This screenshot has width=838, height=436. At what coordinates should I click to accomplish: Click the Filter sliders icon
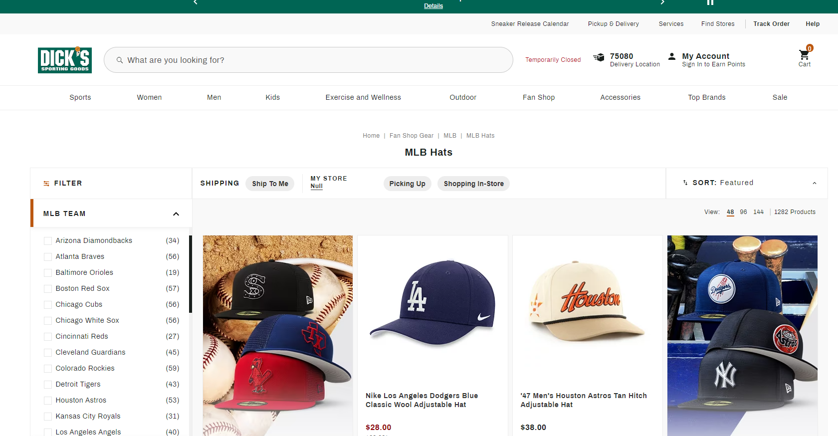46,184
